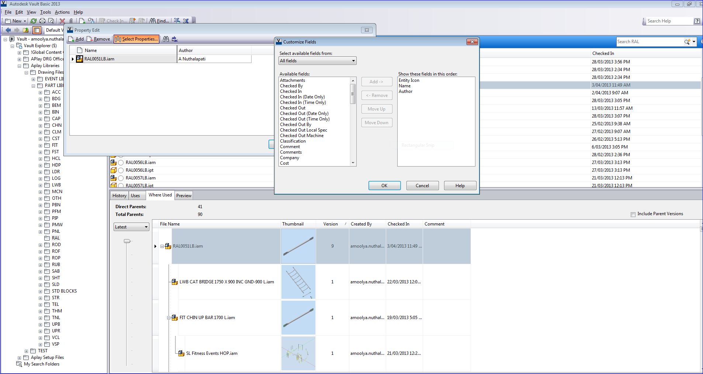Select the Print icon
The image size is (703, 374).
(42, 21)
